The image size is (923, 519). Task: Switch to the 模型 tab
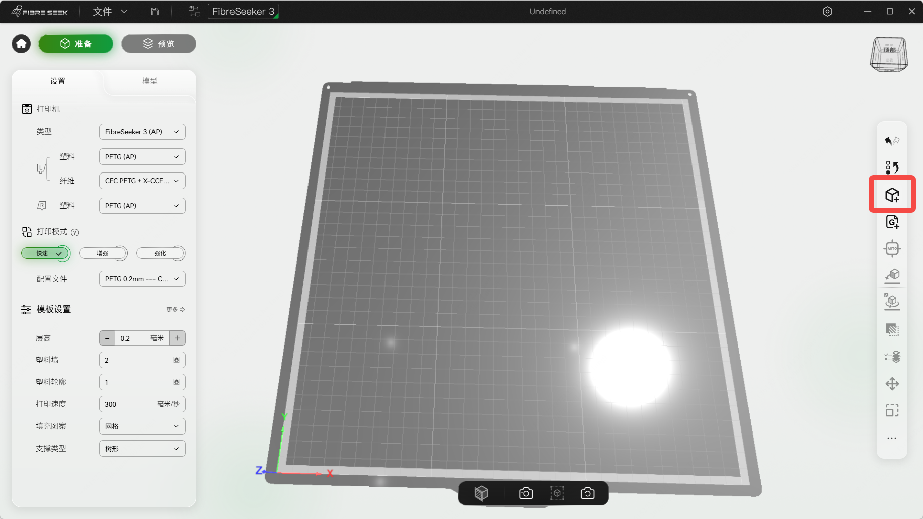pos(150,81)
